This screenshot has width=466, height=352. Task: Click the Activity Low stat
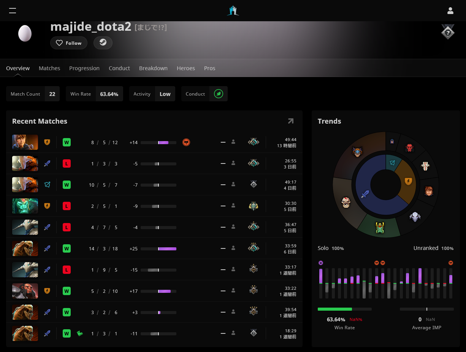(152, 94)
